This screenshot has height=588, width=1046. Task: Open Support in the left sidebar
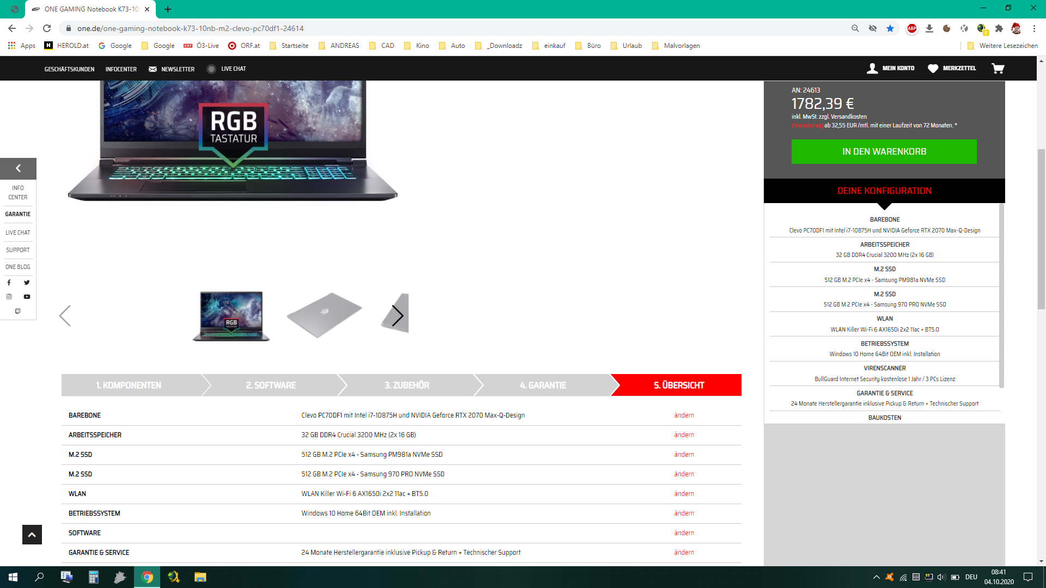[x=18, y=250]
